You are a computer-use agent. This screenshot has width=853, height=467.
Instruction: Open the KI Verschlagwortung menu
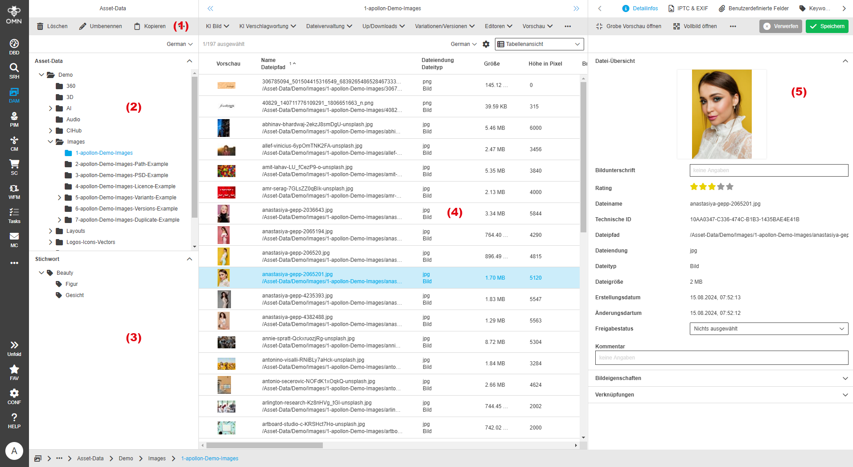pyautogui.click(x=267, y=26)
